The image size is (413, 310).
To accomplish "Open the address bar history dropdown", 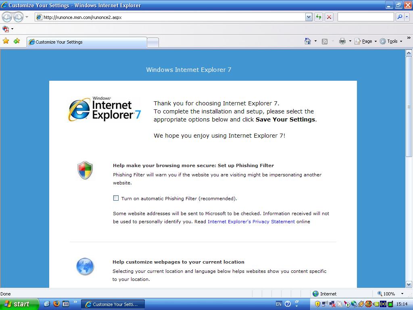I will tap(309, 17).
